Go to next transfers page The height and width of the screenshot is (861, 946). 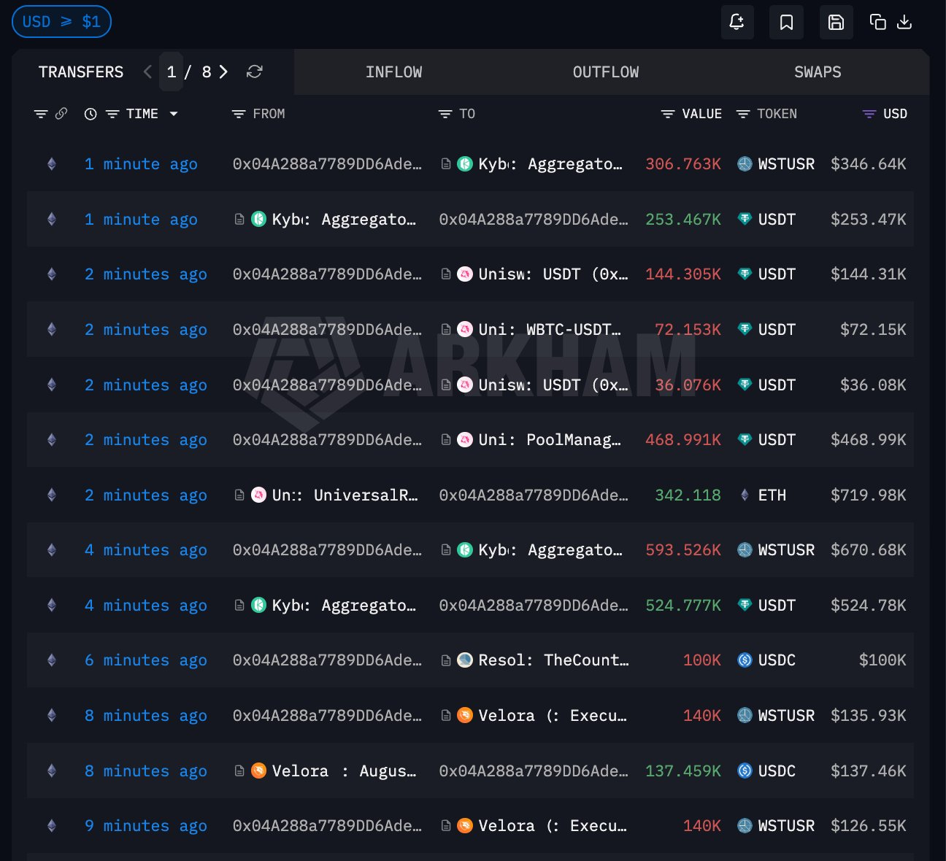point(223,72)
